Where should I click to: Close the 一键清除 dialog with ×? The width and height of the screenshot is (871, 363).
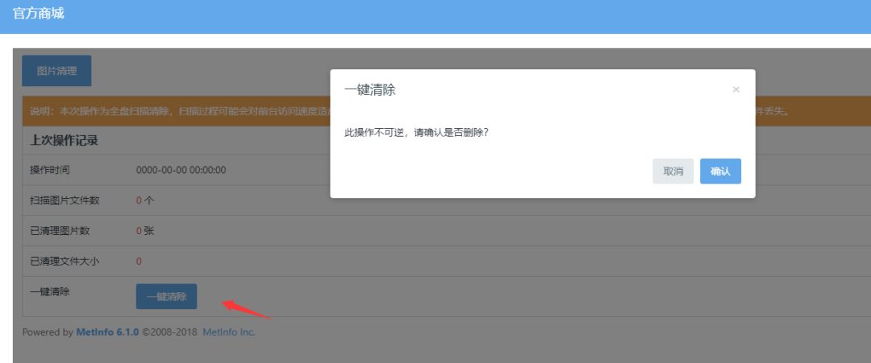(x=736, y=89)
